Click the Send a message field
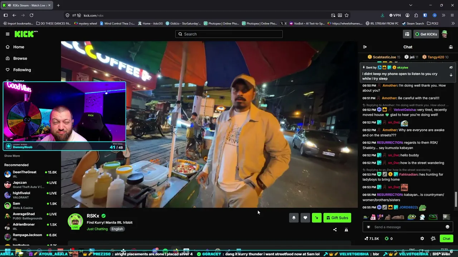The image size is (458, 257). [x=408, y=227]
